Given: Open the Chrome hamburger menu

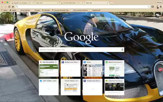Looking at the screenshot, I should click(161, 7).
